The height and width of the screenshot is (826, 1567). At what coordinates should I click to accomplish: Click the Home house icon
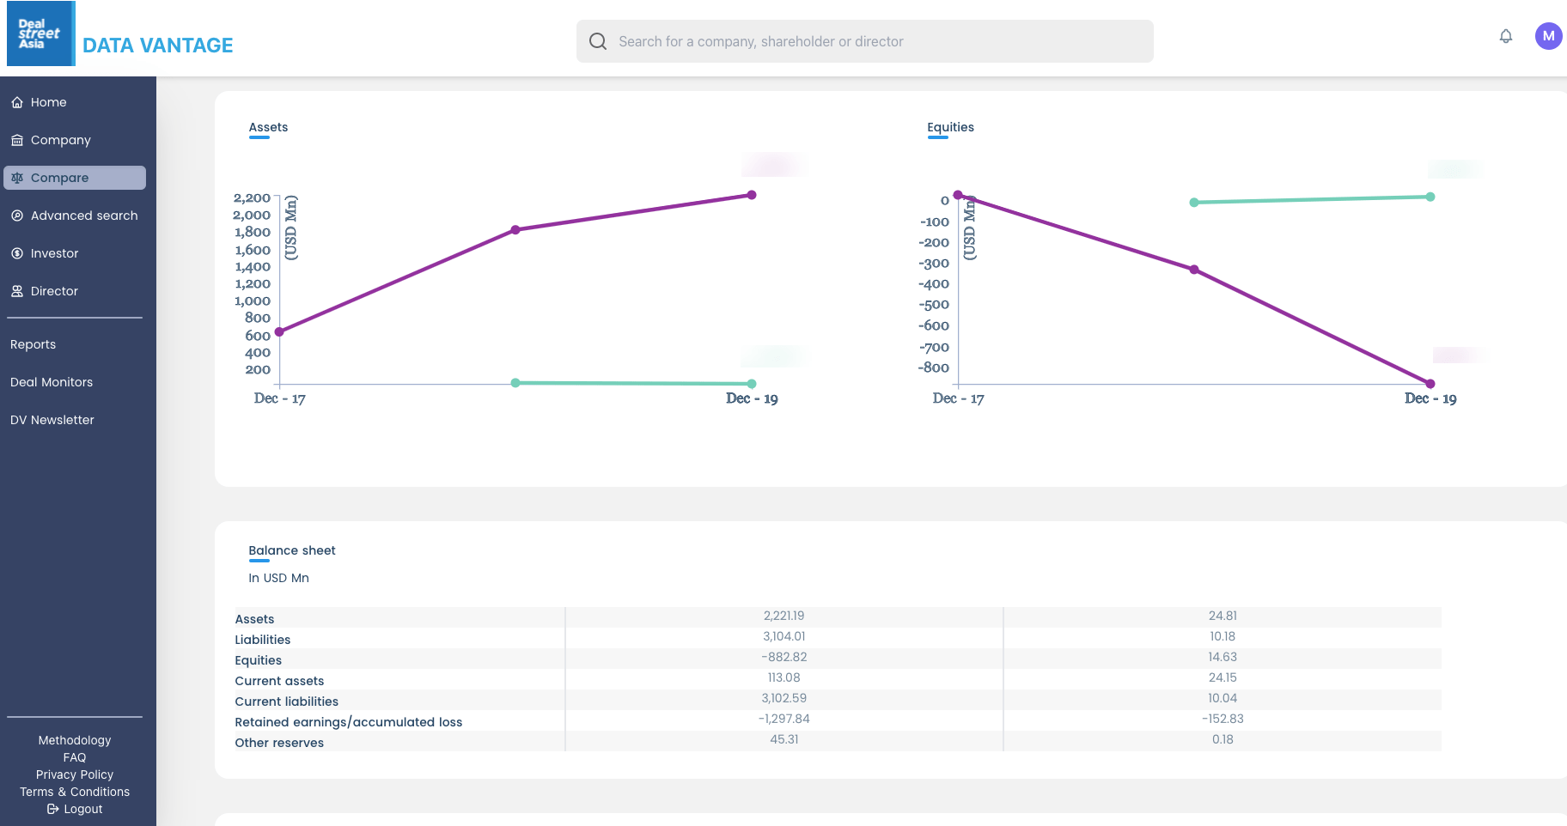[x=17, y=102]
